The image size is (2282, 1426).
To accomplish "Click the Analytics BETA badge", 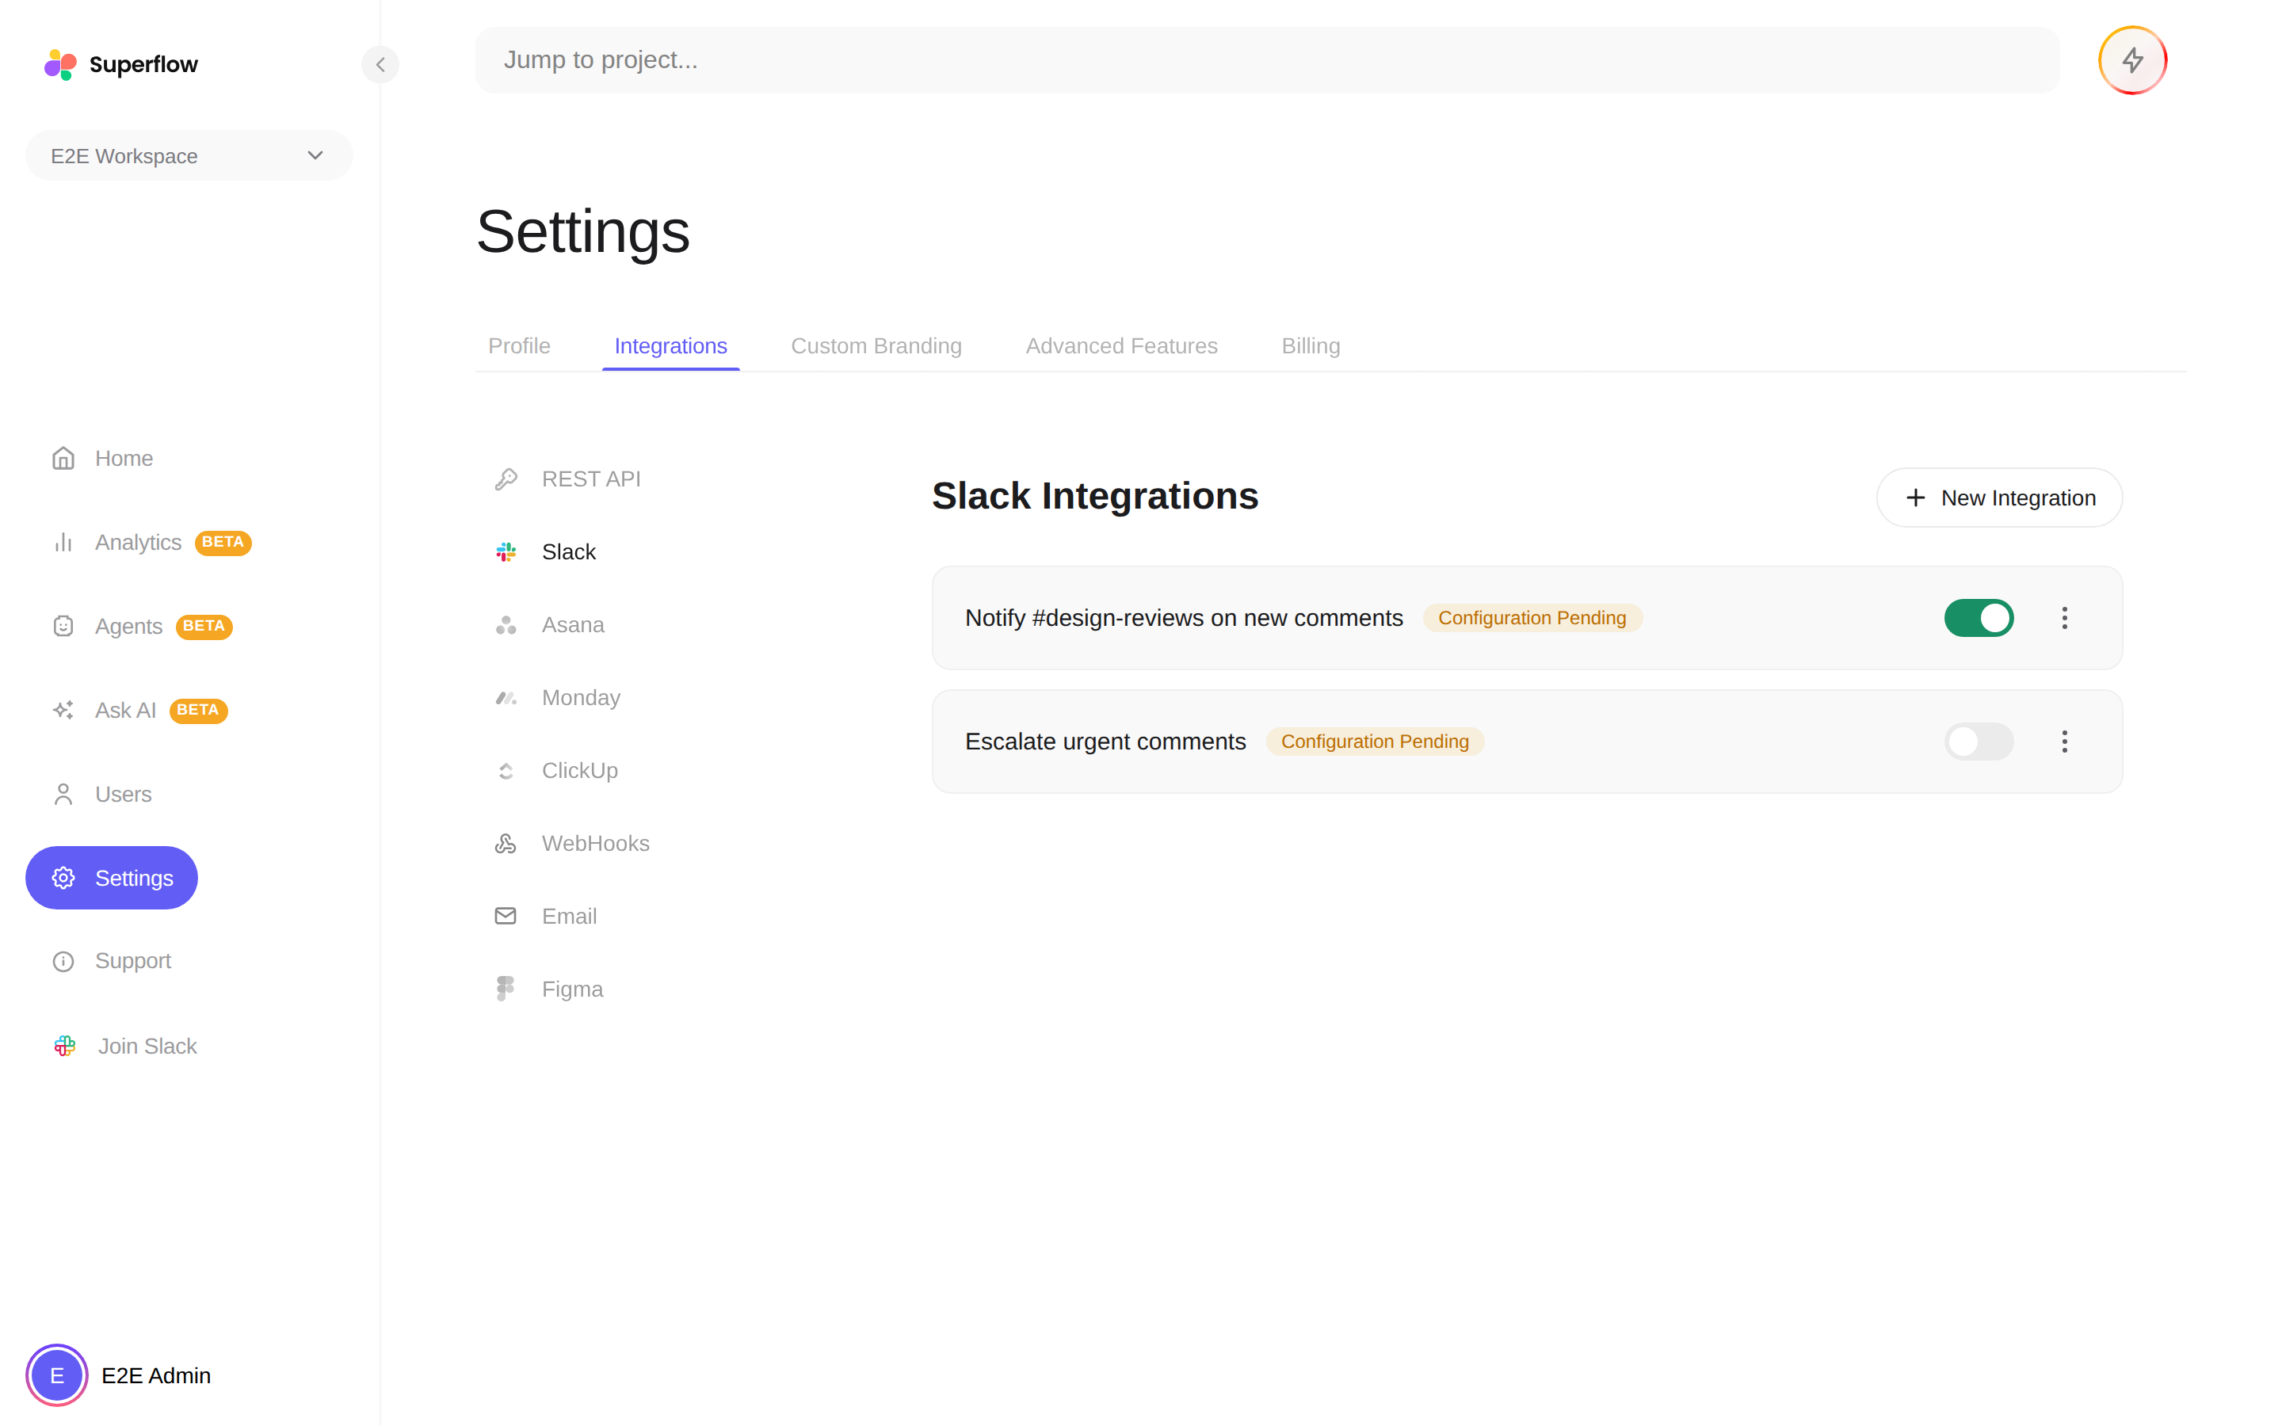I will pos(223,543).
